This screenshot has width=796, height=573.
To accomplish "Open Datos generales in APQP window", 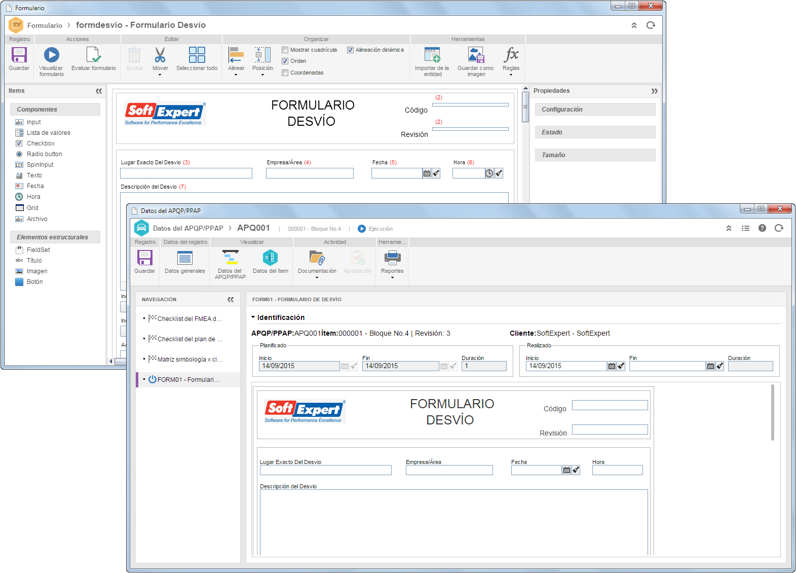I will point(185,258).
